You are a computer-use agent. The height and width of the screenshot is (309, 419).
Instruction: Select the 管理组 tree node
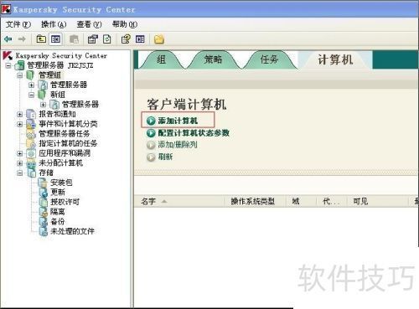pos(49,75)
